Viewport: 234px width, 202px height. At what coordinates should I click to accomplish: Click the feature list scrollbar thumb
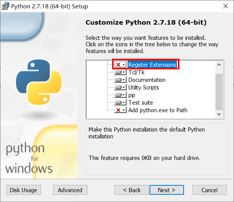(219, 92)
